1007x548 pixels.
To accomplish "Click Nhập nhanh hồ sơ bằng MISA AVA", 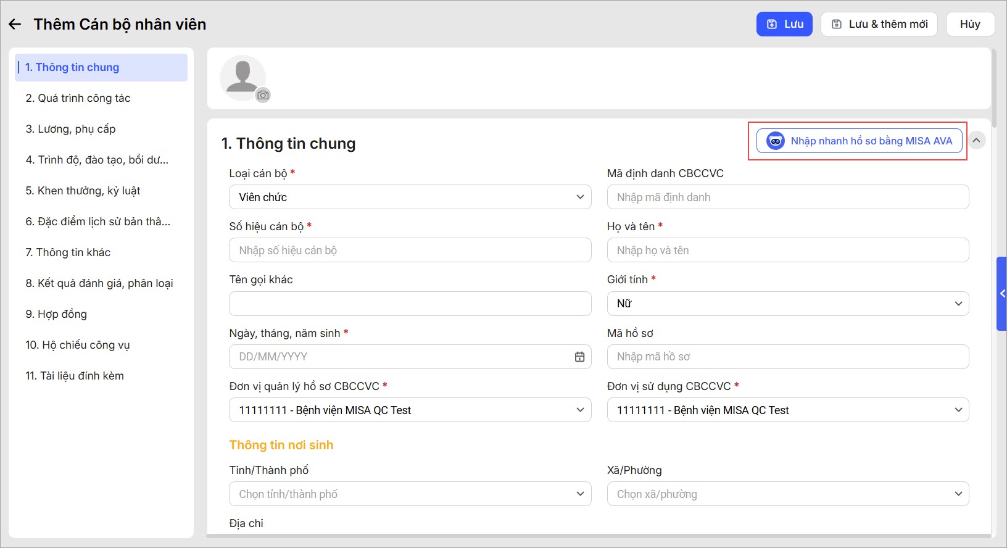I will pos(859,141).
